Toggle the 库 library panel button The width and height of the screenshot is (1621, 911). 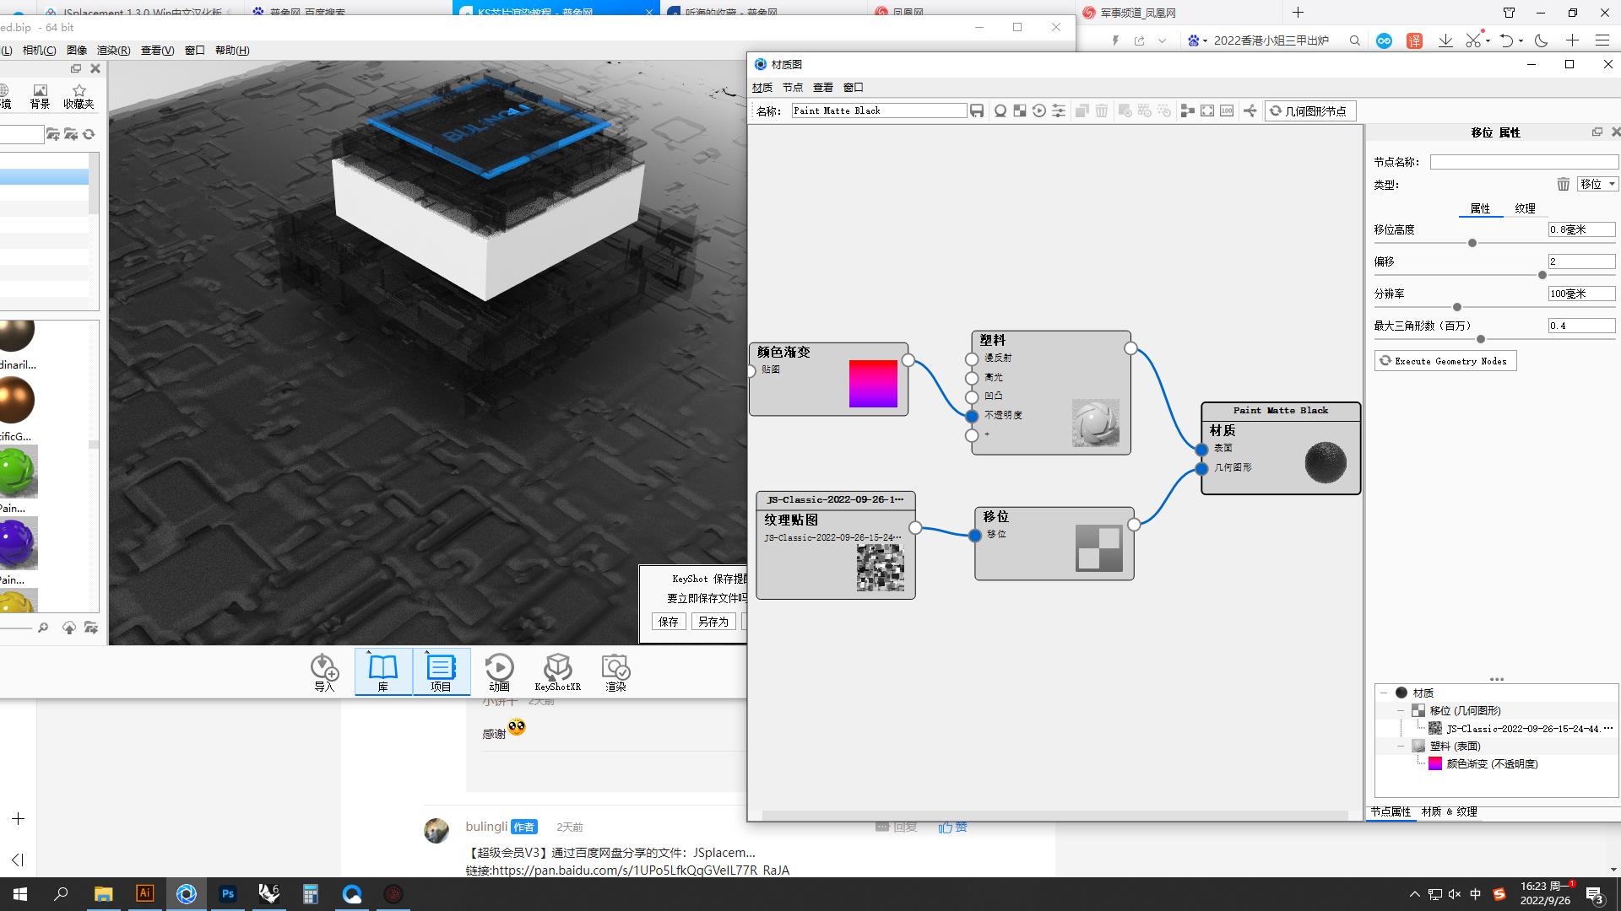tap(382, 672)
